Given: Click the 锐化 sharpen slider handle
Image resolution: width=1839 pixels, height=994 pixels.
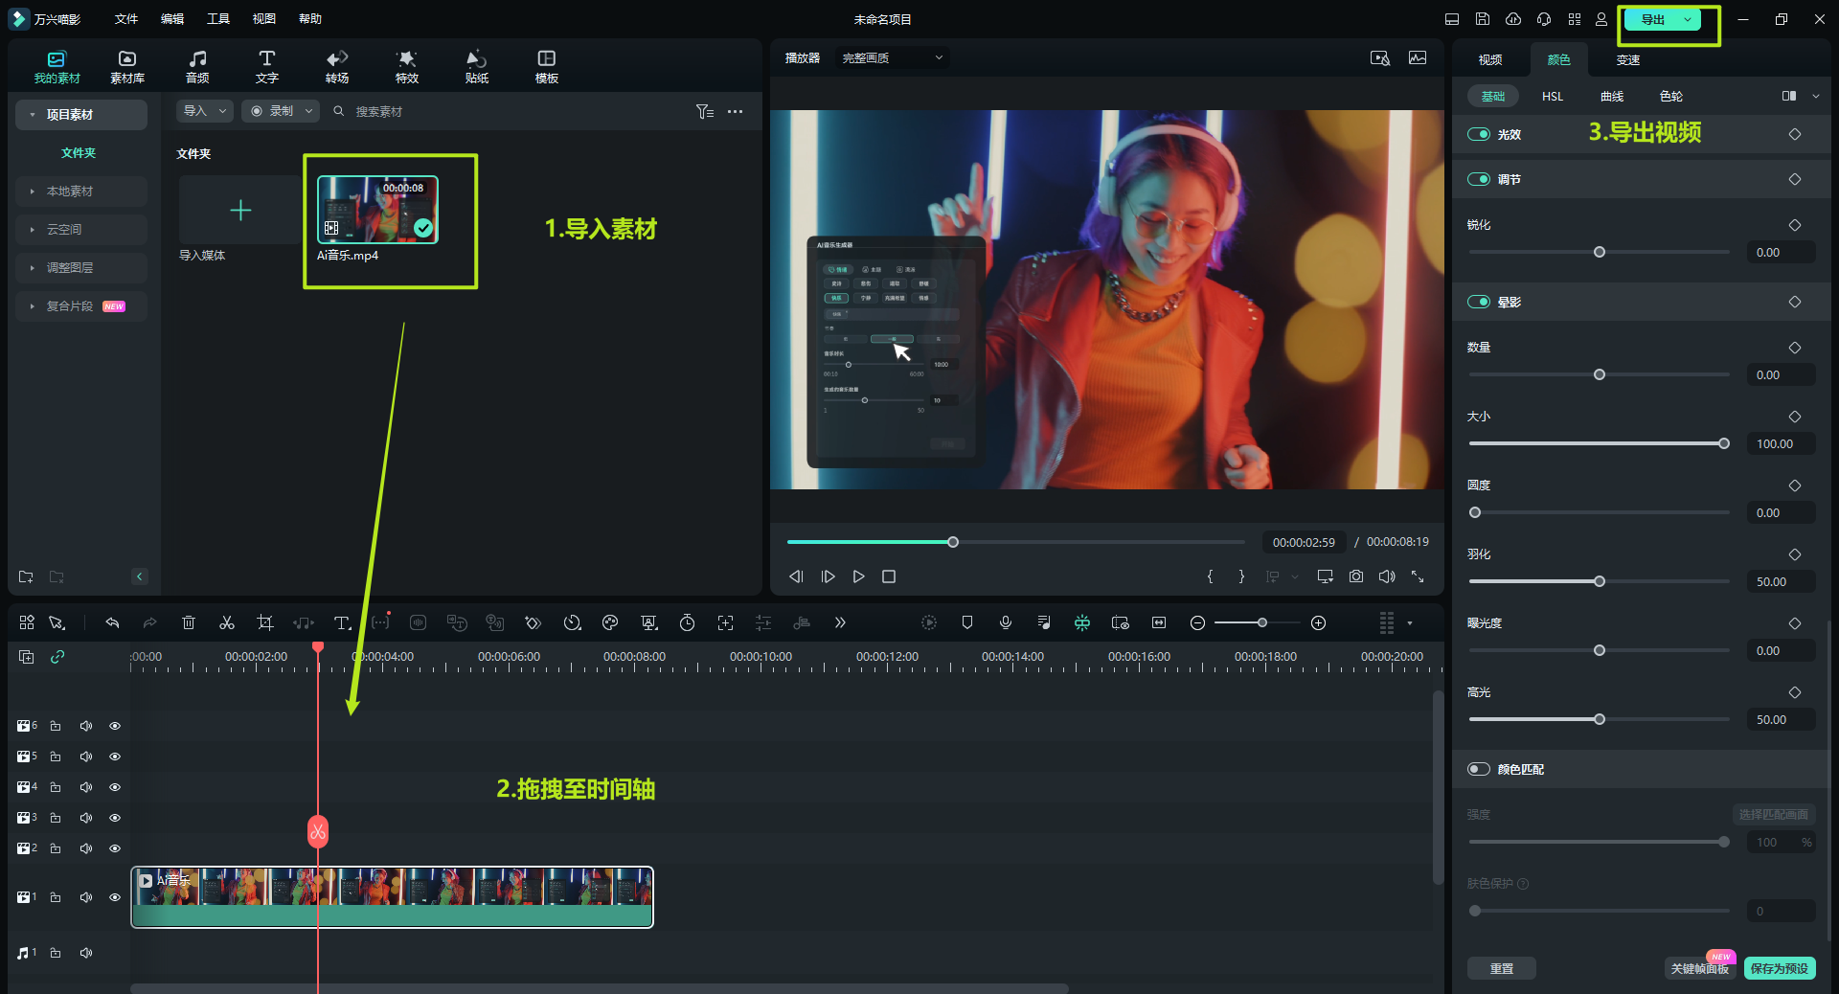Looking at the screenshot, I should point(1600,252).
